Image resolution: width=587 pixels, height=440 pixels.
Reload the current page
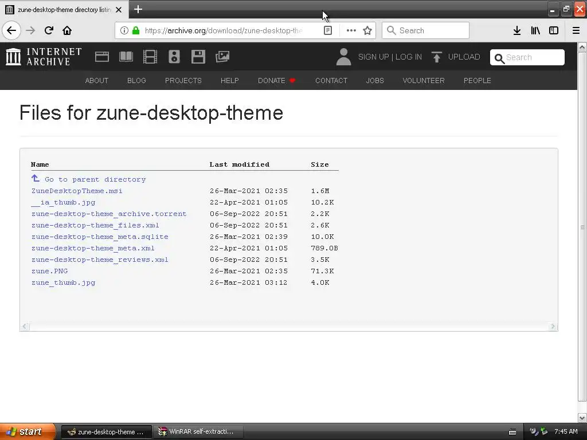pyautogui.click(x=49, y=30)
